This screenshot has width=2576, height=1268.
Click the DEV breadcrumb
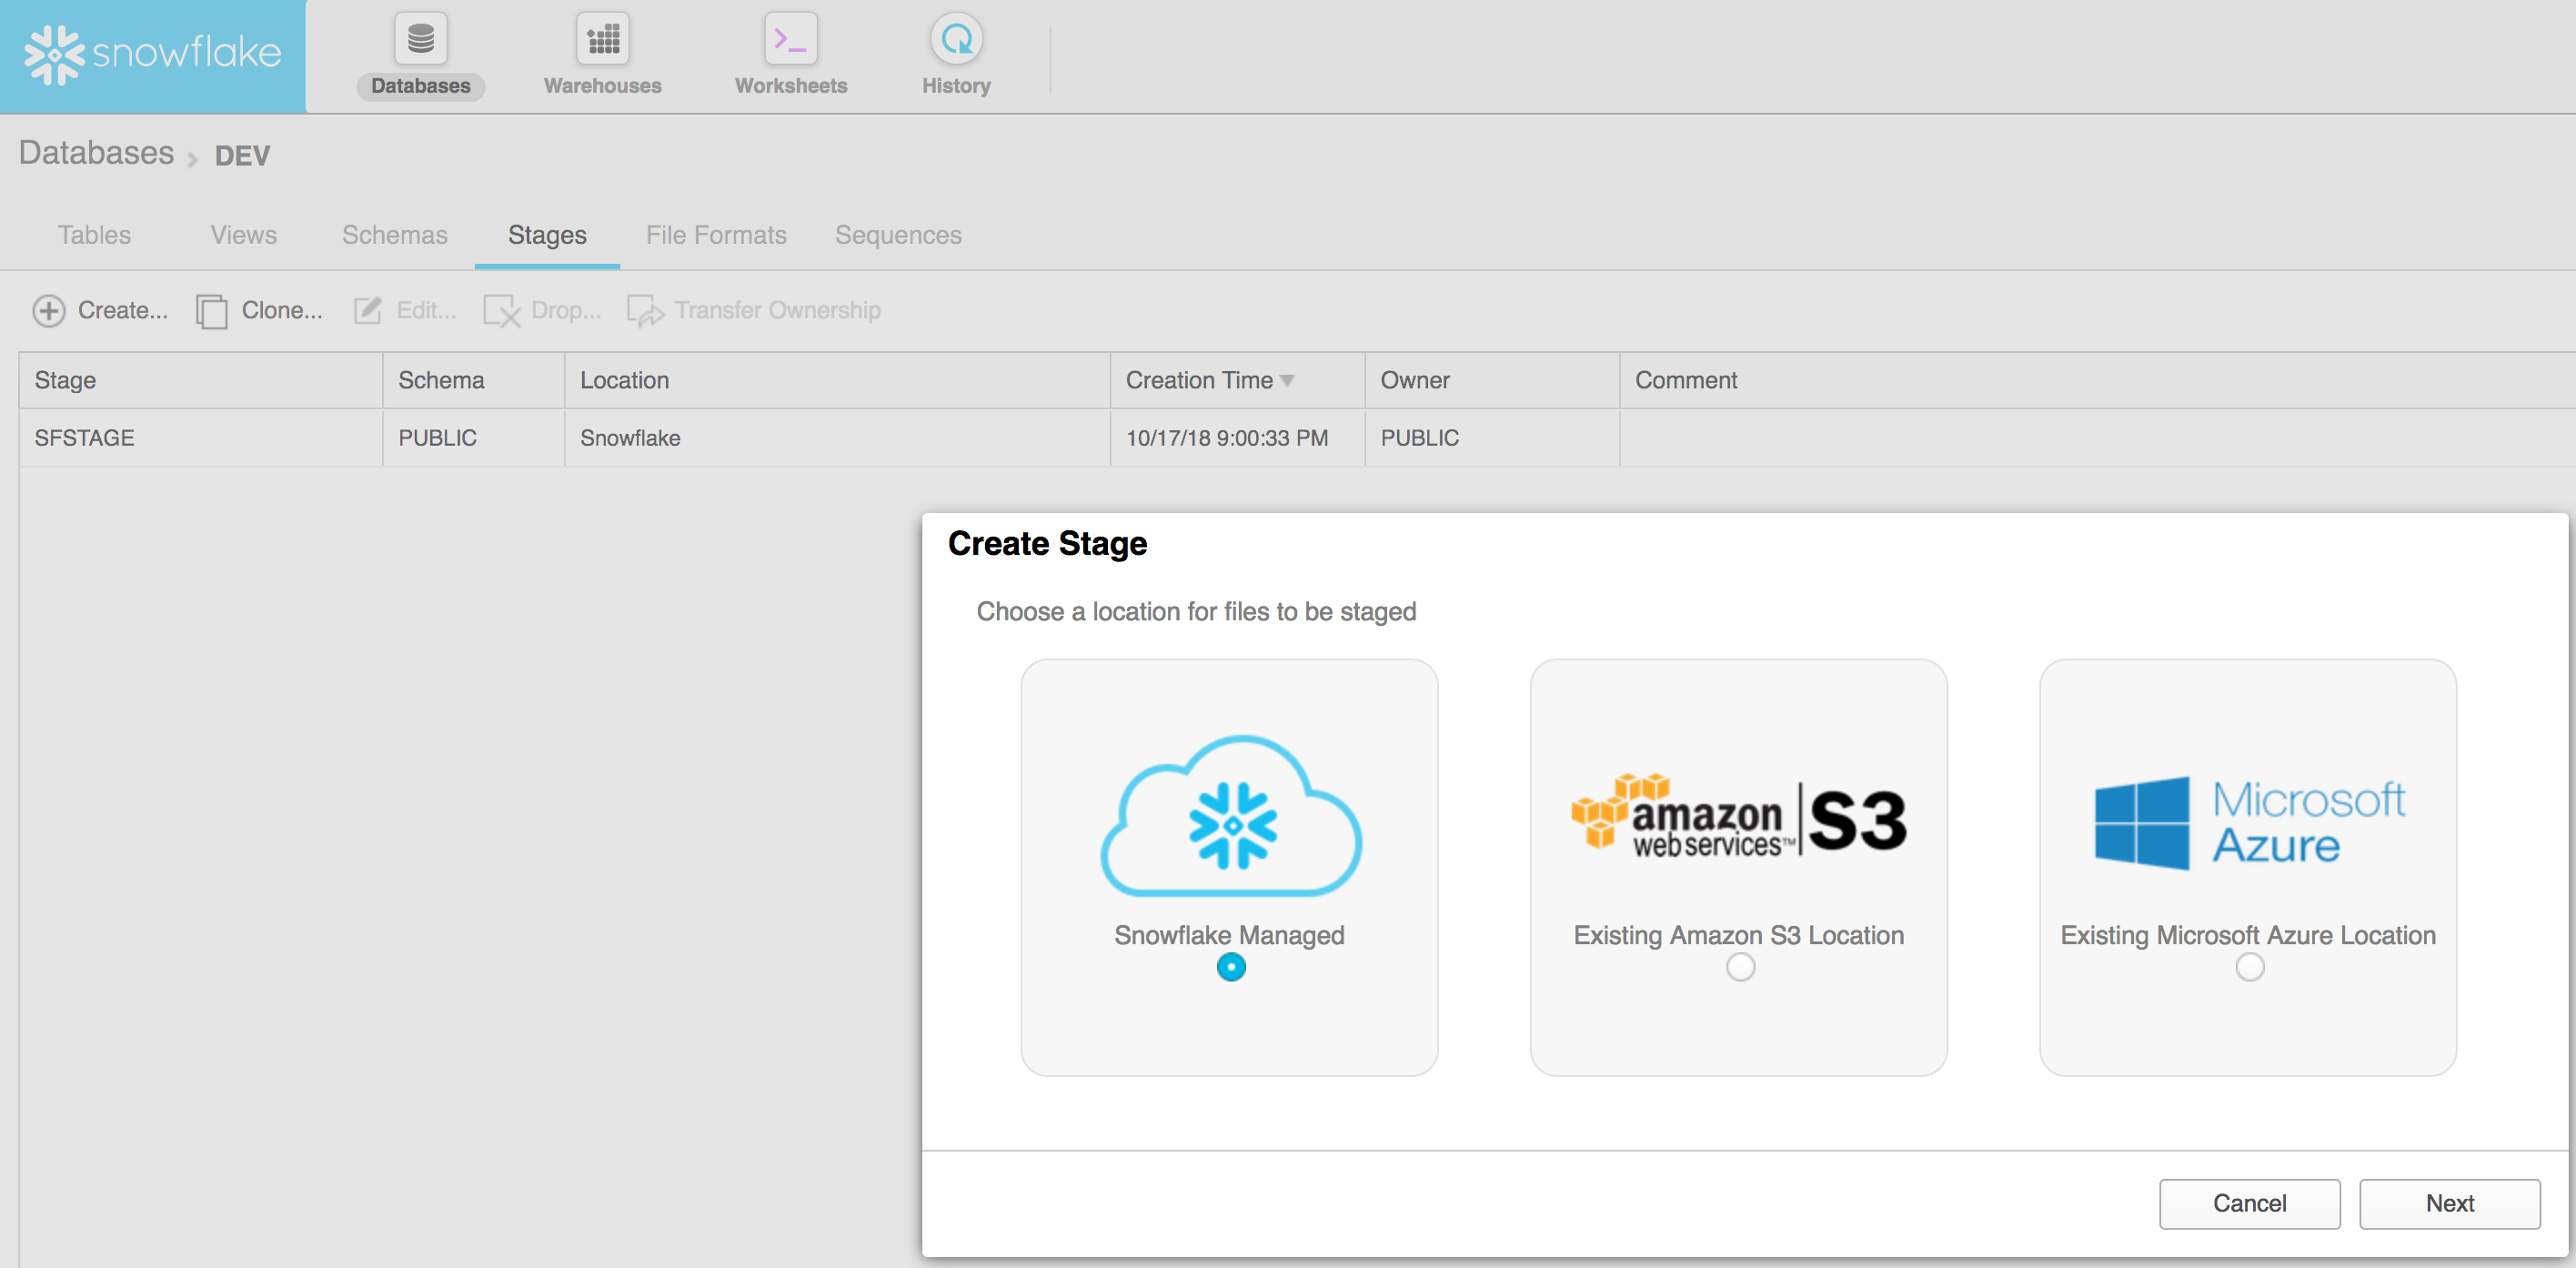click(242, 156)
